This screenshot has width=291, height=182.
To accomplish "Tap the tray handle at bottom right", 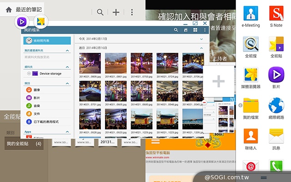I will pos(264,177).
